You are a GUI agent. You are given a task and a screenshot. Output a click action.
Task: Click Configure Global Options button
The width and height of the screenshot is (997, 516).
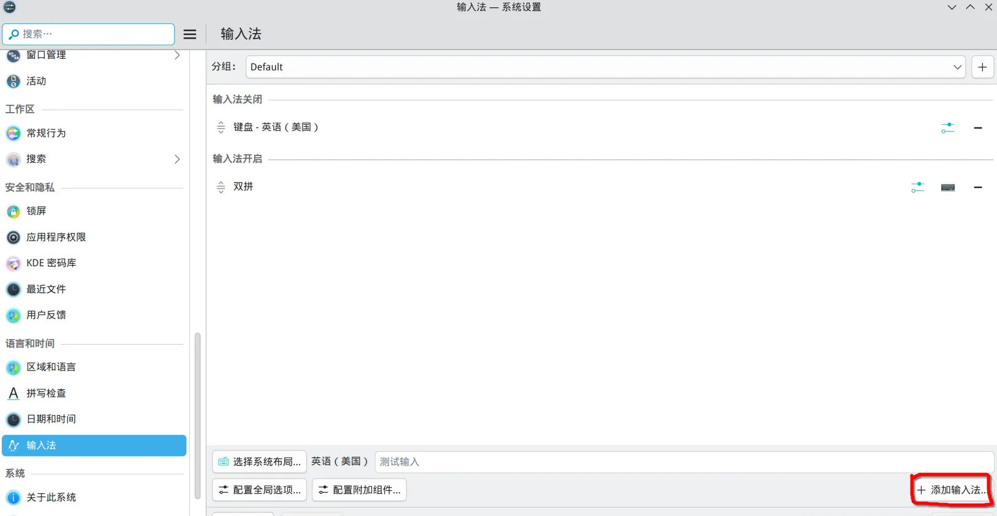(260, 490)
